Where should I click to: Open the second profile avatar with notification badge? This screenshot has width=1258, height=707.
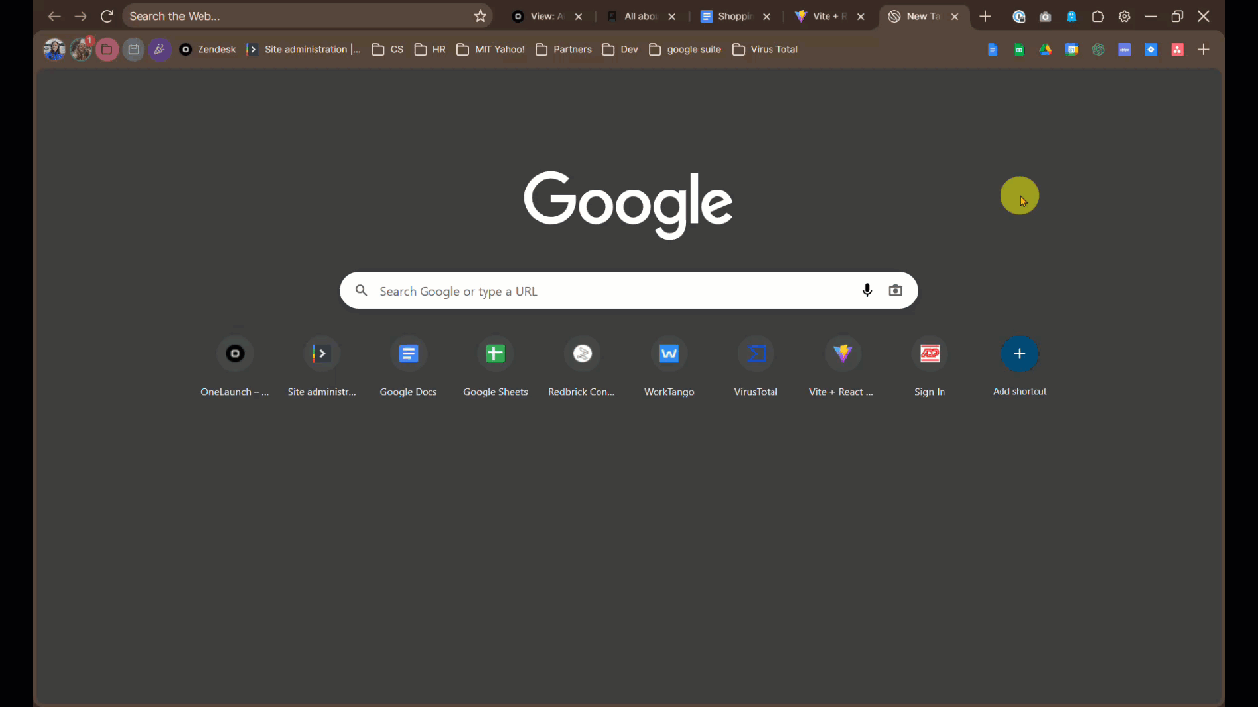tap(82, 50)
